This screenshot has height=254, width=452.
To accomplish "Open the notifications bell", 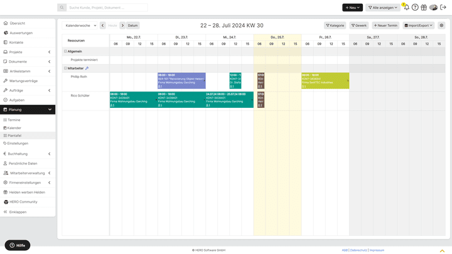I will coord(406,8).
